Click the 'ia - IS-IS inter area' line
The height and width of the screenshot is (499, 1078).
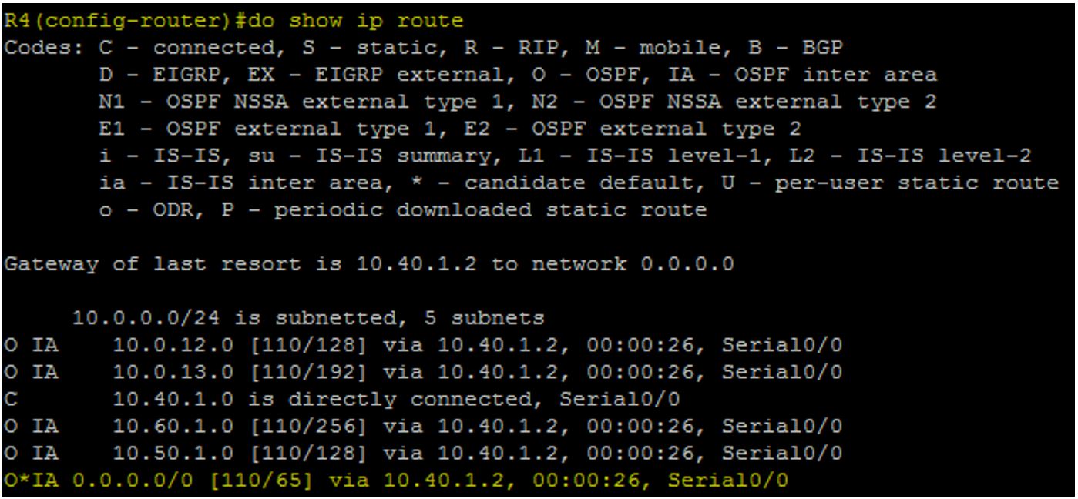tap(579, 183)
